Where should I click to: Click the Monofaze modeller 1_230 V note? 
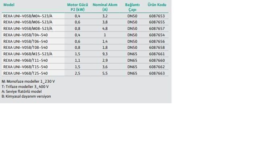click(28, 81)
